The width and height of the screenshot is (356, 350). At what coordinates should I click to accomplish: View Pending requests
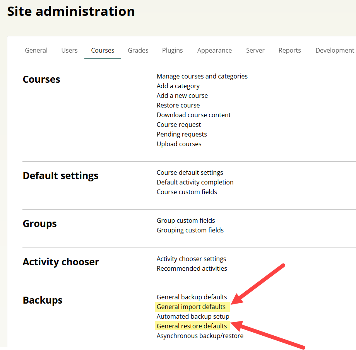(x=181, y=134)
